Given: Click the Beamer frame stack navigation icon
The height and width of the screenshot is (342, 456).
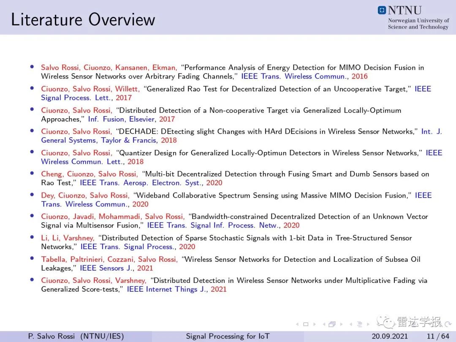Looking at the screenshot, I should pos(332,324).
